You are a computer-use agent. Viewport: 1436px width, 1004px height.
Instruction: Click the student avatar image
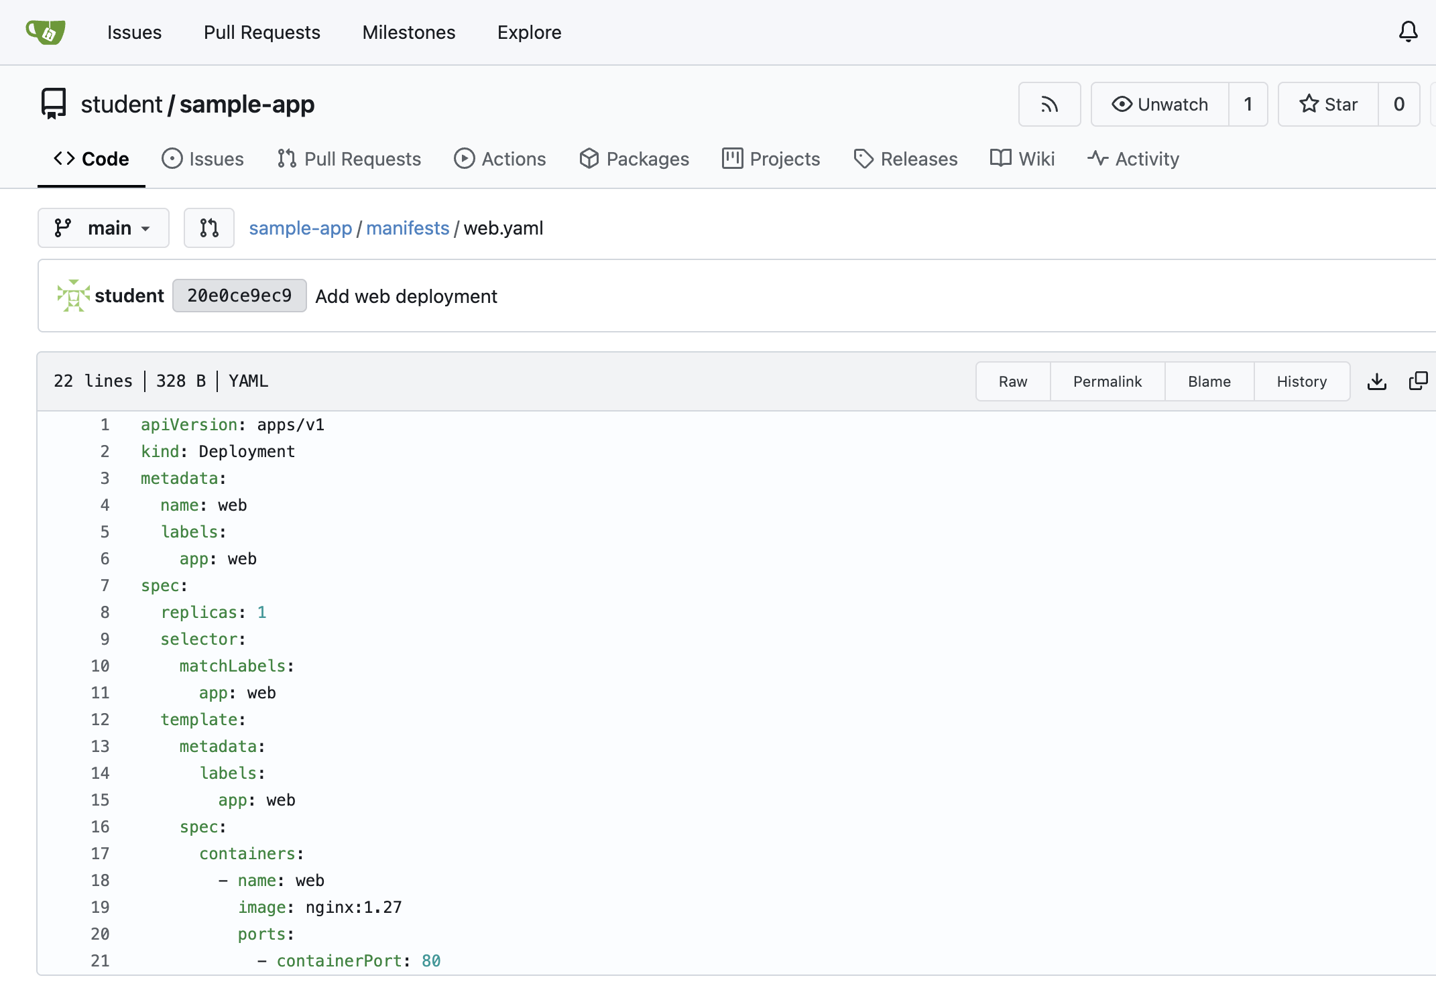[73, 296]
